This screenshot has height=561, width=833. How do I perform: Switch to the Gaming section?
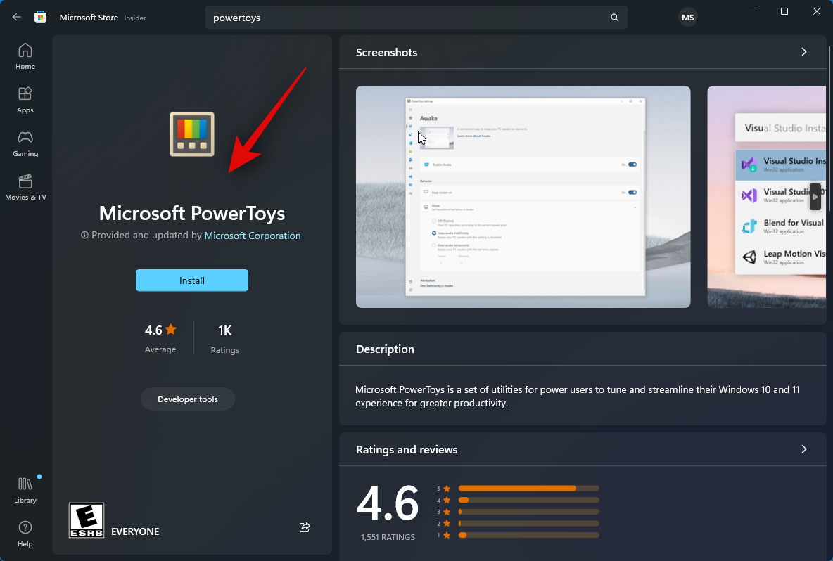click(25, 143)
